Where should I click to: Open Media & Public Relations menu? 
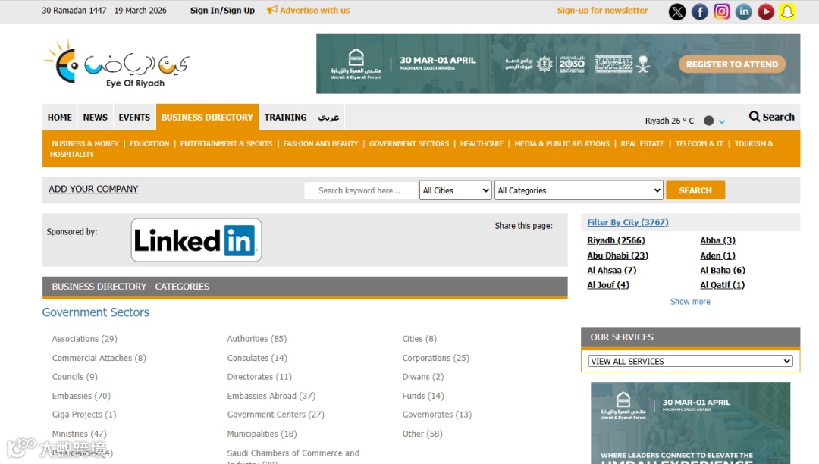(562, 143)
